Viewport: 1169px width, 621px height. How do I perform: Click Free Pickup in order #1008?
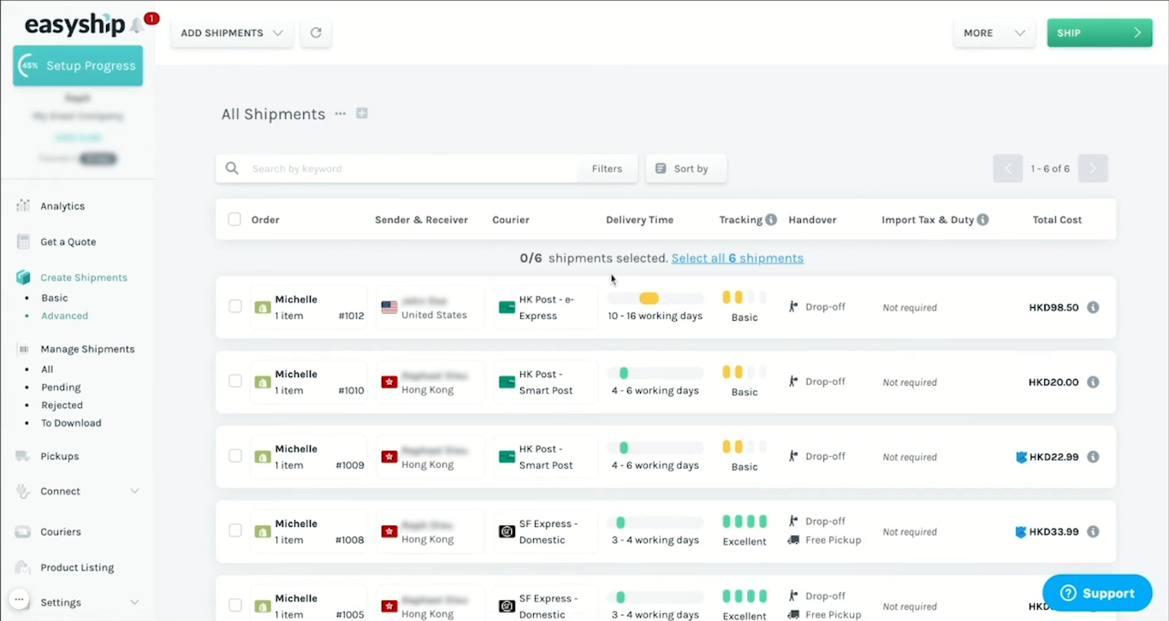(833, 541)
